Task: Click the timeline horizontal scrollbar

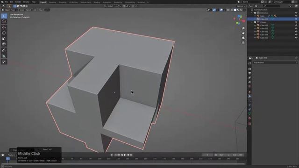Action: click(123, 164)
